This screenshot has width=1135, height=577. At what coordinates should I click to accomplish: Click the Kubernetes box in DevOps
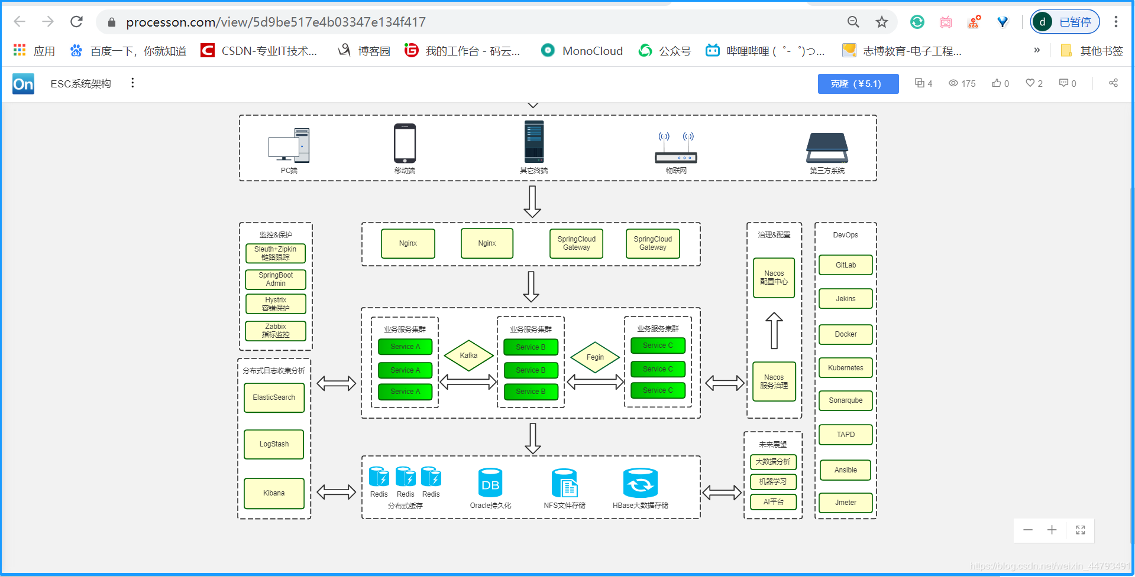point(846,368)
